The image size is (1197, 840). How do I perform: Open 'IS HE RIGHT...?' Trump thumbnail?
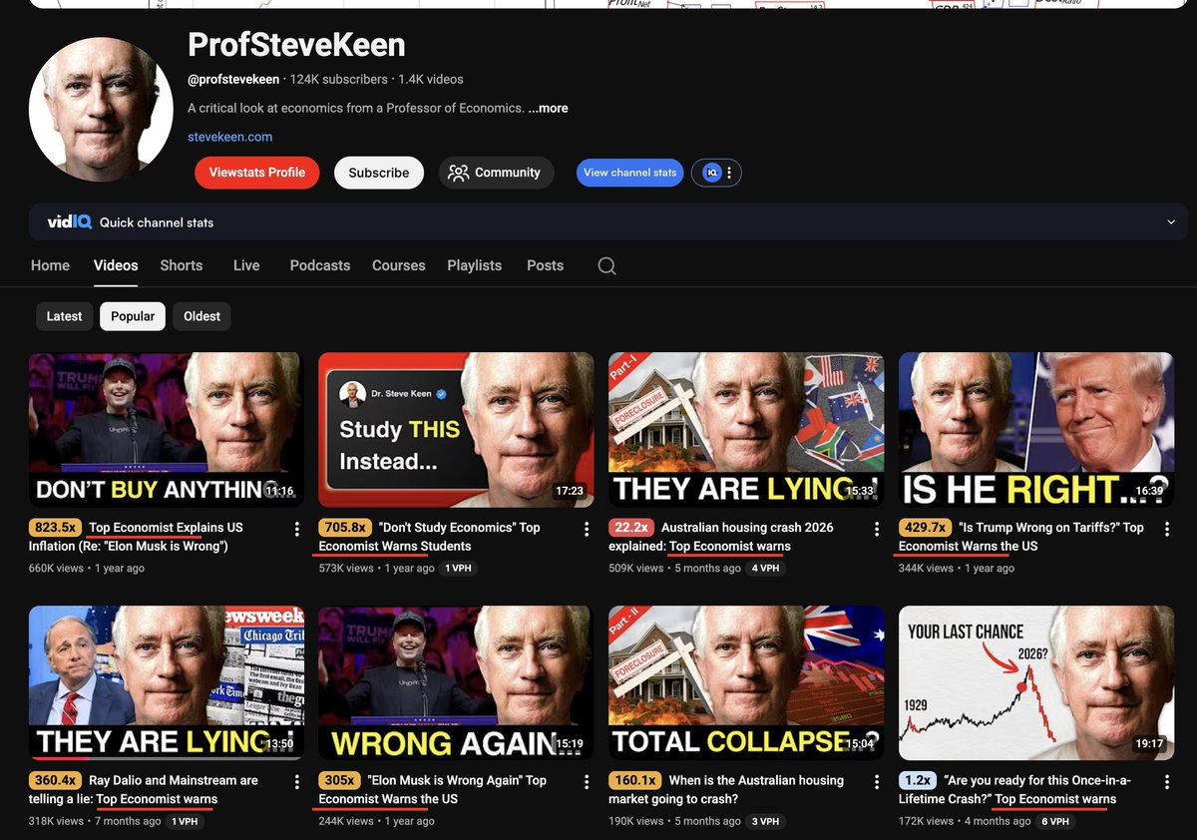(x=1036, y=430)
